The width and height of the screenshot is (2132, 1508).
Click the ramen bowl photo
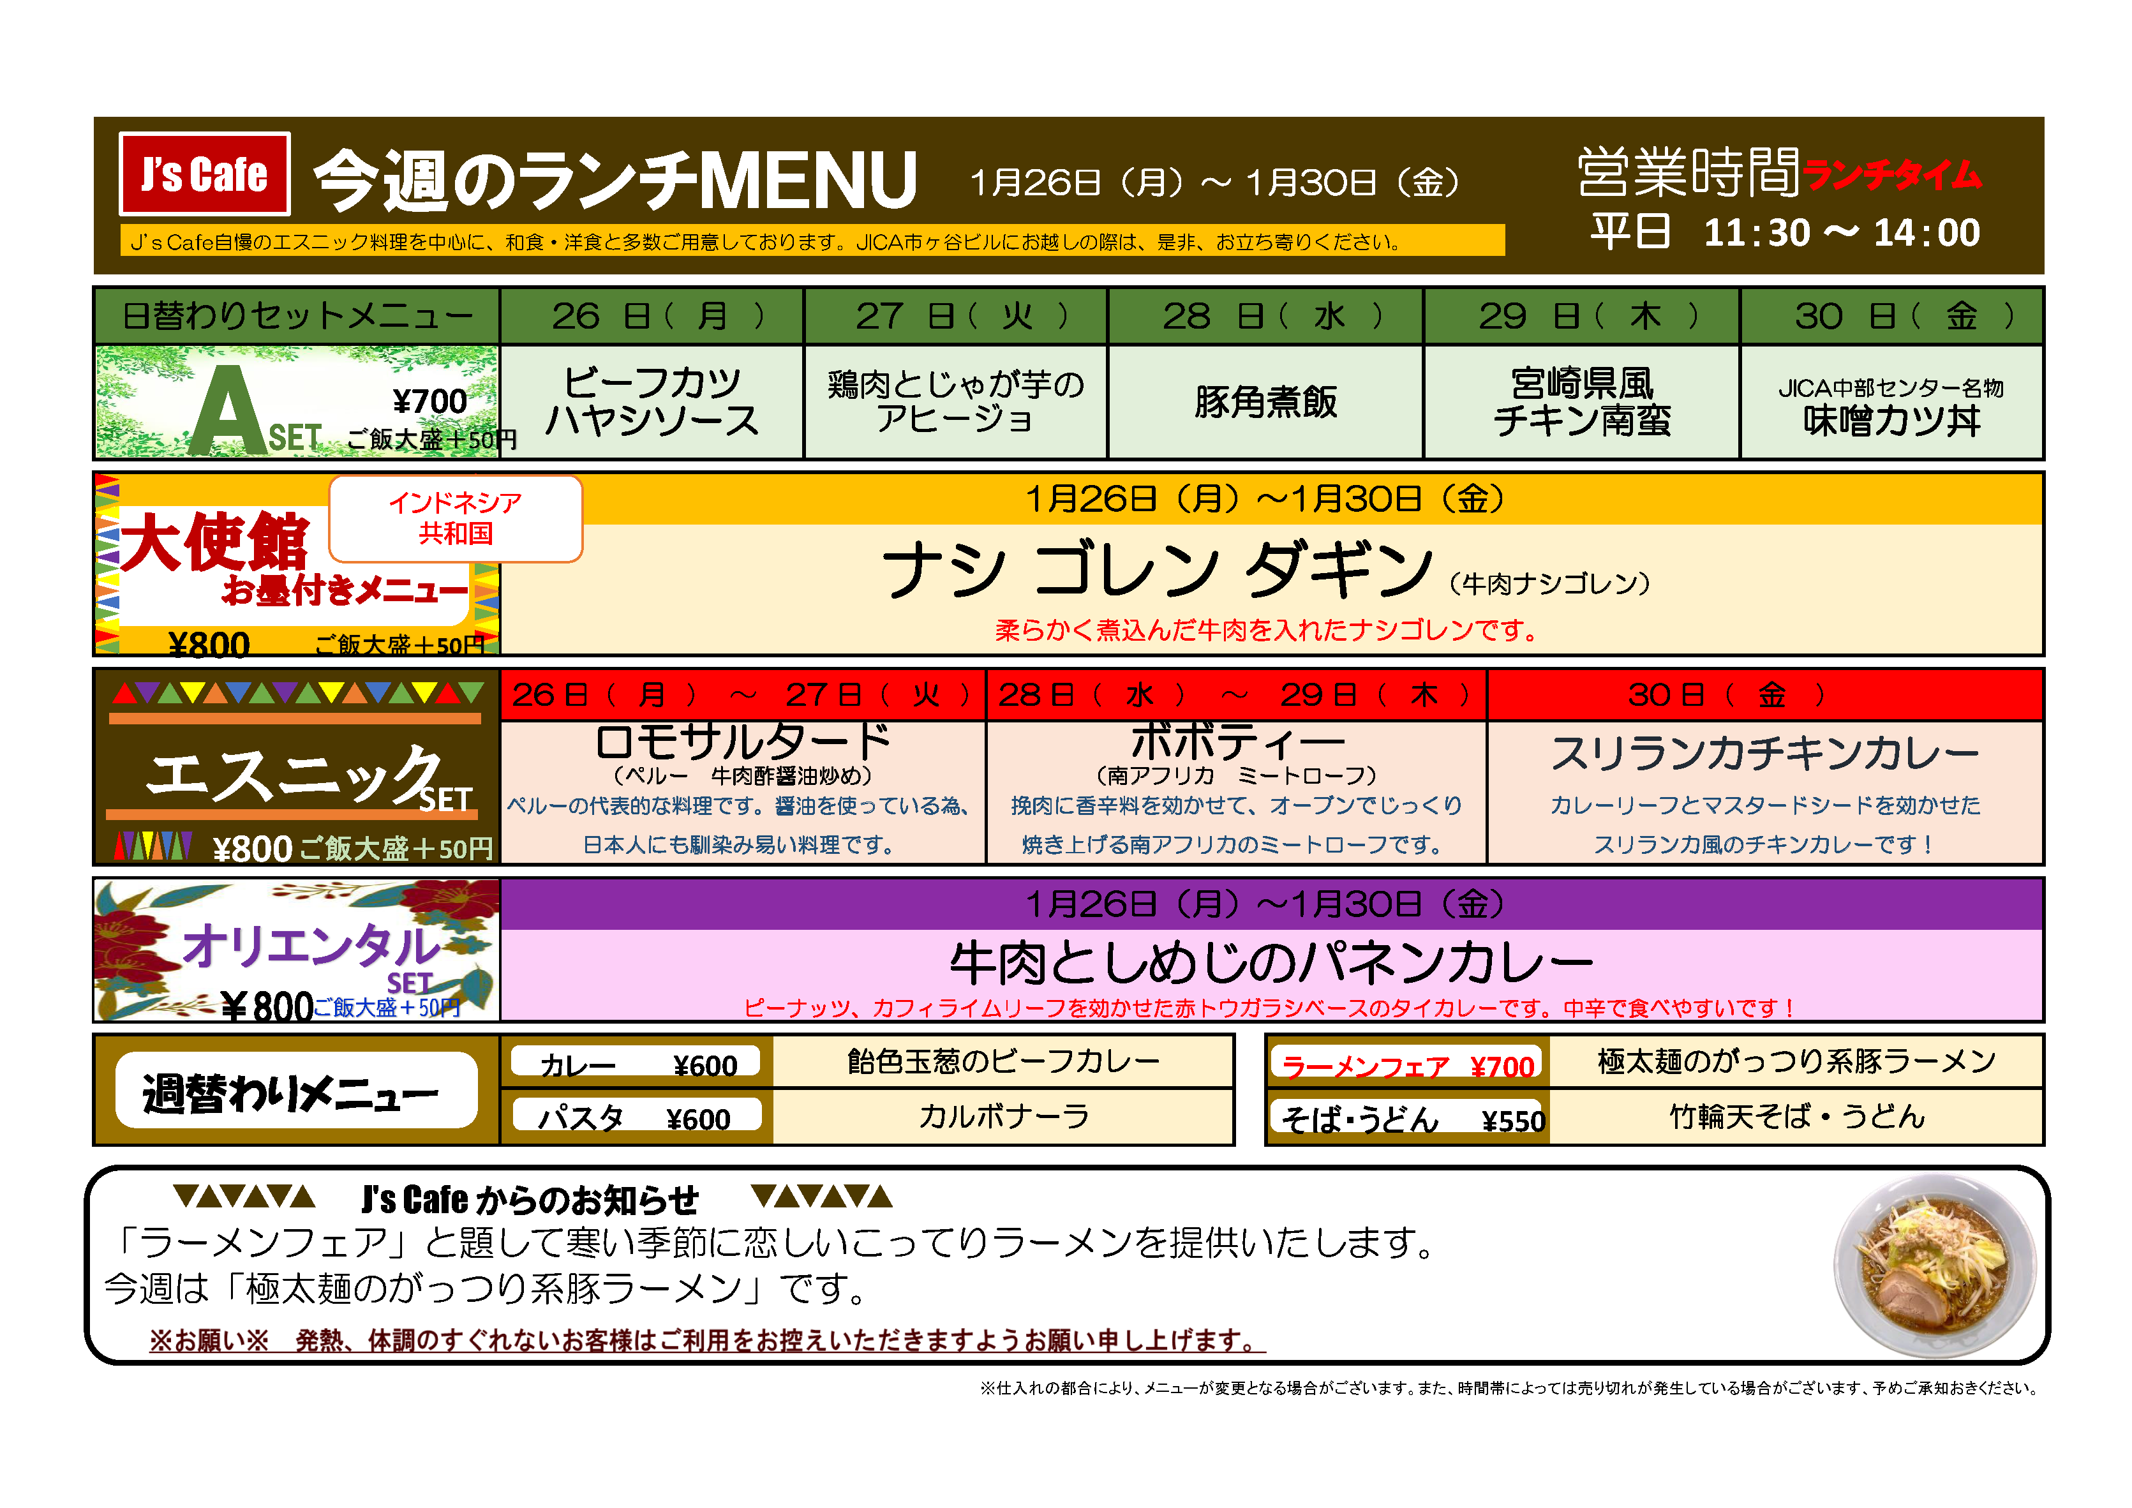click(x=1934, y=1265)
